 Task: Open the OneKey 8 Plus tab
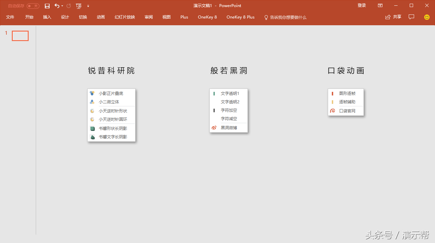tap(240, 17)
